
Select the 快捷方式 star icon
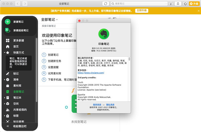[x=8, y=52]
